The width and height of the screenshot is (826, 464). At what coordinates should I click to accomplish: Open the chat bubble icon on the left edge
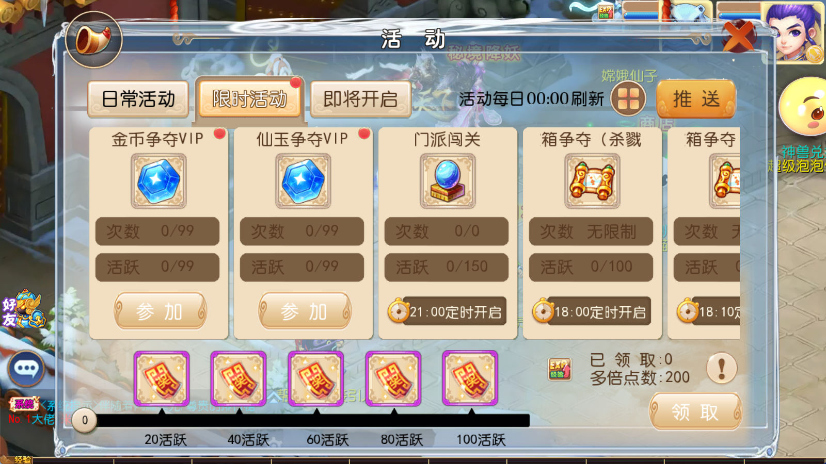(x=26, y=368)
